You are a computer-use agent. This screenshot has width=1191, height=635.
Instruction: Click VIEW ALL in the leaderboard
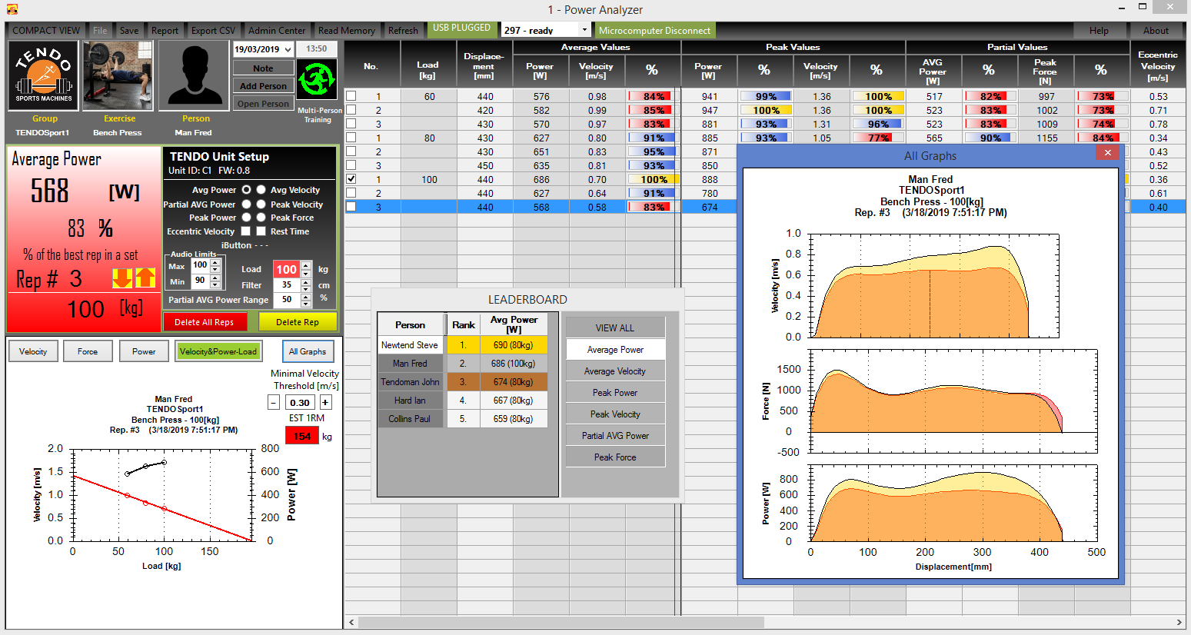615,327
